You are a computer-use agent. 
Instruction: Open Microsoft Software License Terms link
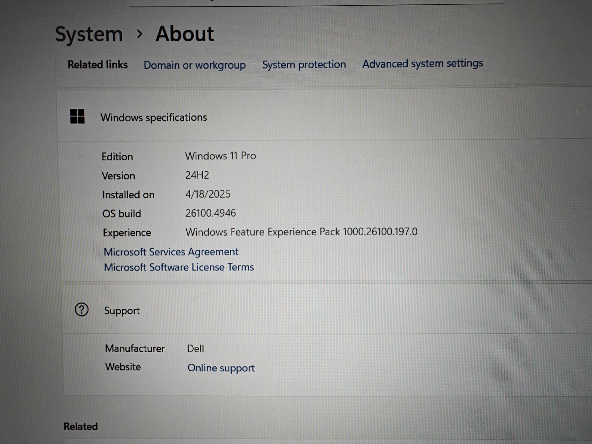(179, 267)
